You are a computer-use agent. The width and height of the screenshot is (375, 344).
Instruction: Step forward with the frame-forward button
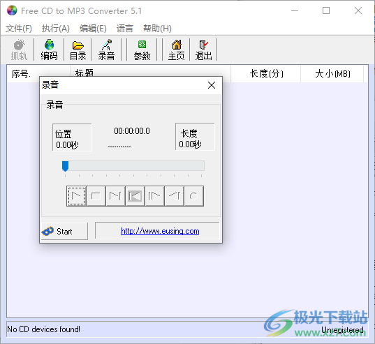[155, 196]
